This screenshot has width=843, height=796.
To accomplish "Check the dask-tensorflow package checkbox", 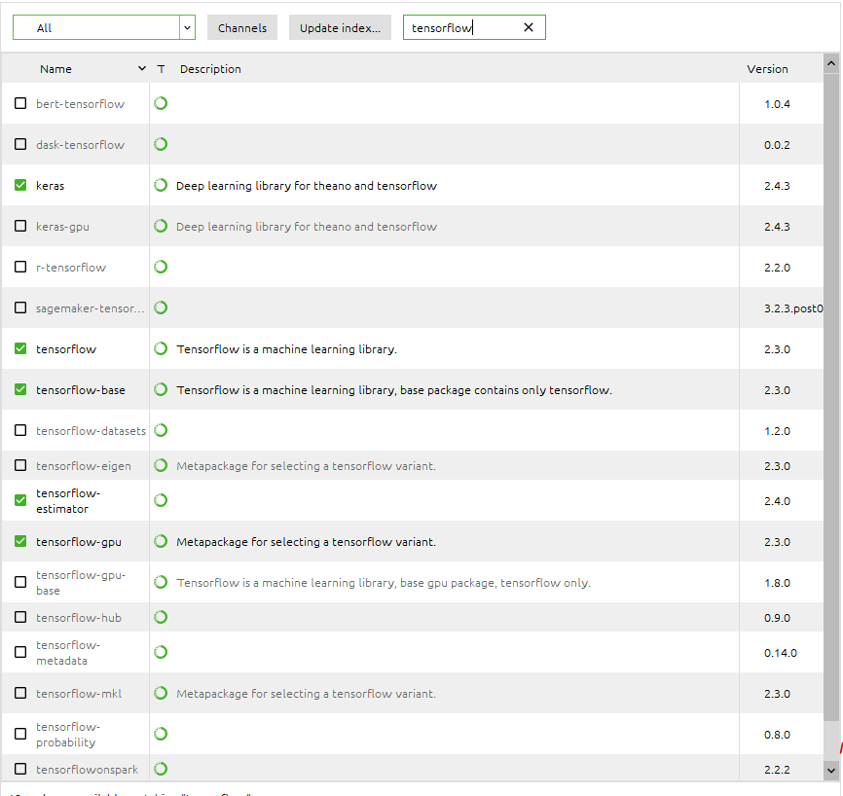I will tap(20, 144).
